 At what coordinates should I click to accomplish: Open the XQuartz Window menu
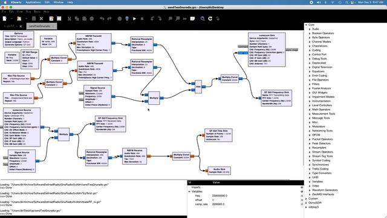pyautogui.click(x=59, y=2)
